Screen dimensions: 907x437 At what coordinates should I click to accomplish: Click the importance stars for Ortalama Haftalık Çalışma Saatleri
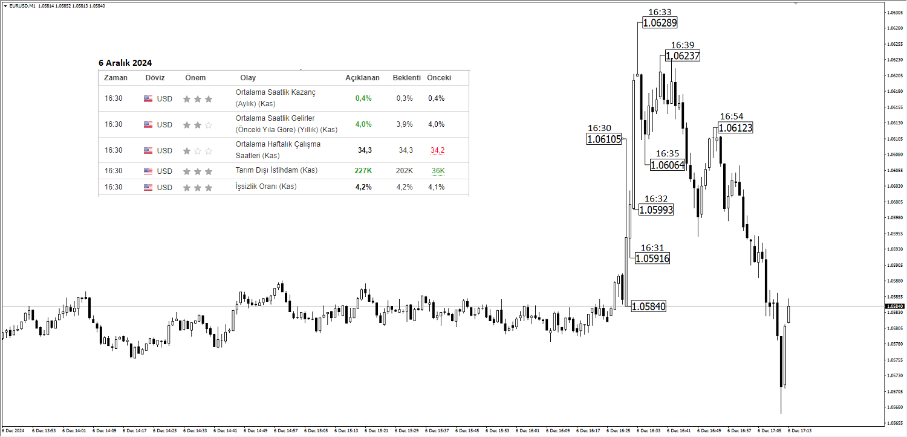(197, 151)
